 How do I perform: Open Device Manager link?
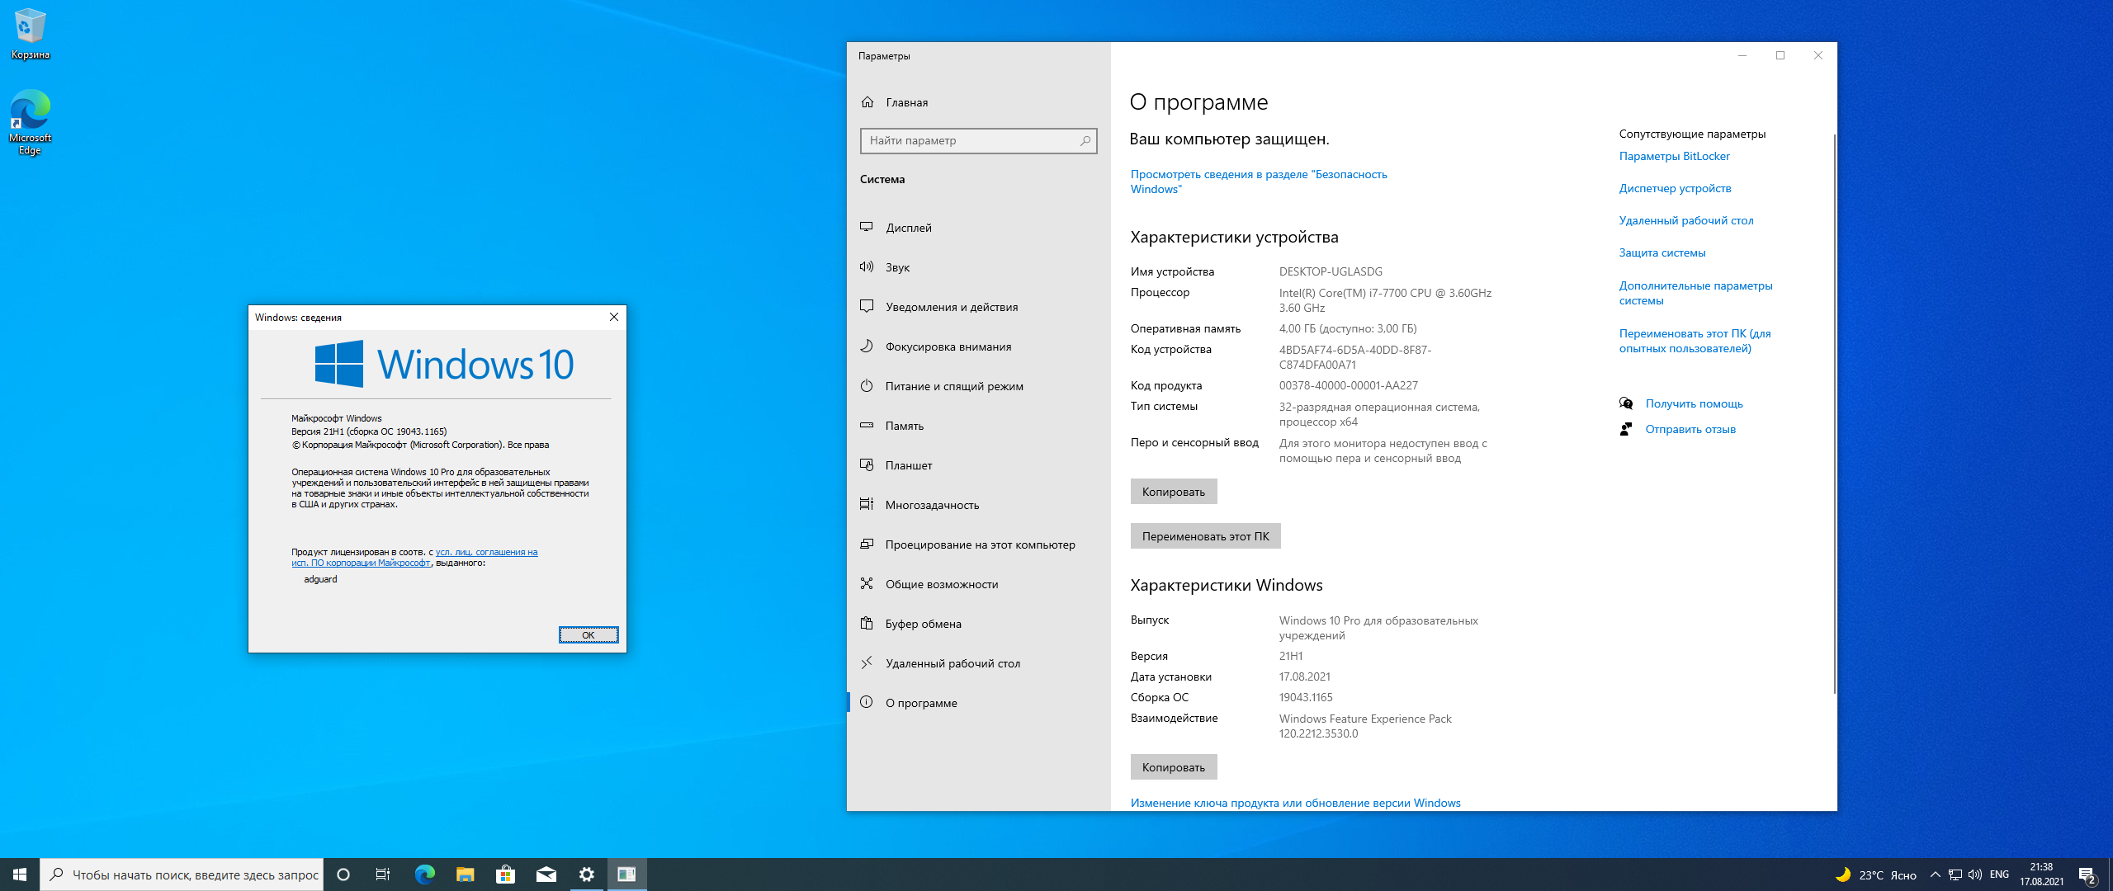[x=1675, y=188]
